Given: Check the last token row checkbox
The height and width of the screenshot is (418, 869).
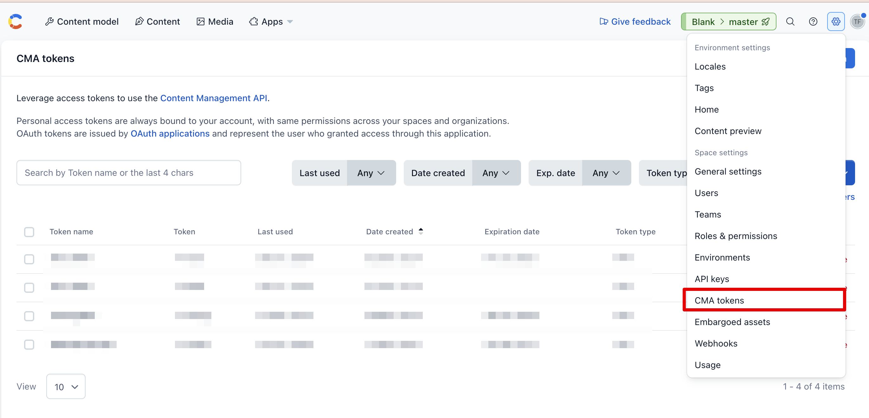Looking at the screenshot, I should (29, 344).
